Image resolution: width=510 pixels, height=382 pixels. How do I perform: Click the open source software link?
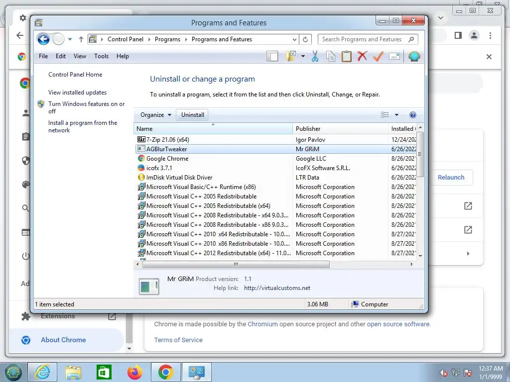(x=398, y=324)
